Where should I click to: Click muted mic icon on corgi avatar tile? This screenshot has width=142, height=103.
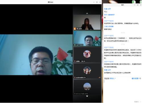click(x=75, y=61)
